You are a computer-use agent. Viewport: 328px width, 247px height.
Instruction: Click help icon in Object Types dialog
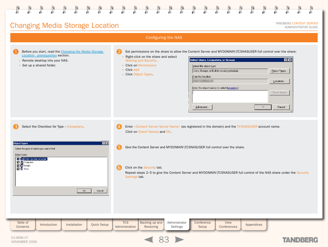pyautogui.click(x=103, y=143)
